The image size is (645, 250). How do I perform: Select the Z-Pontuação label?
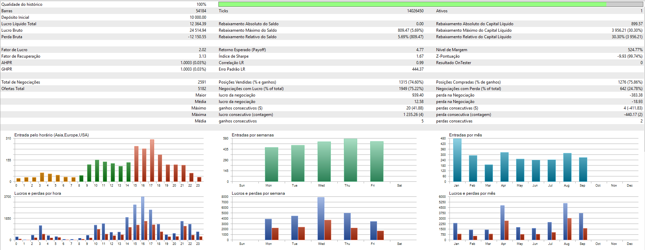448,56
